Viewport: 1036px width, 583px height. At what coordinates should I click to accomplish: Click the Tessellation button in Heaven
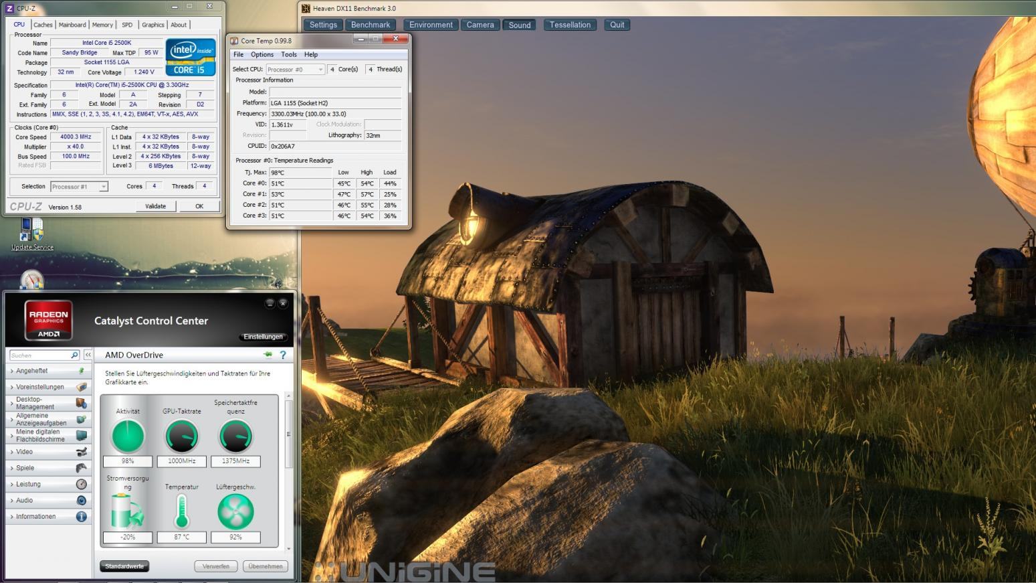[x=570, y=25]
